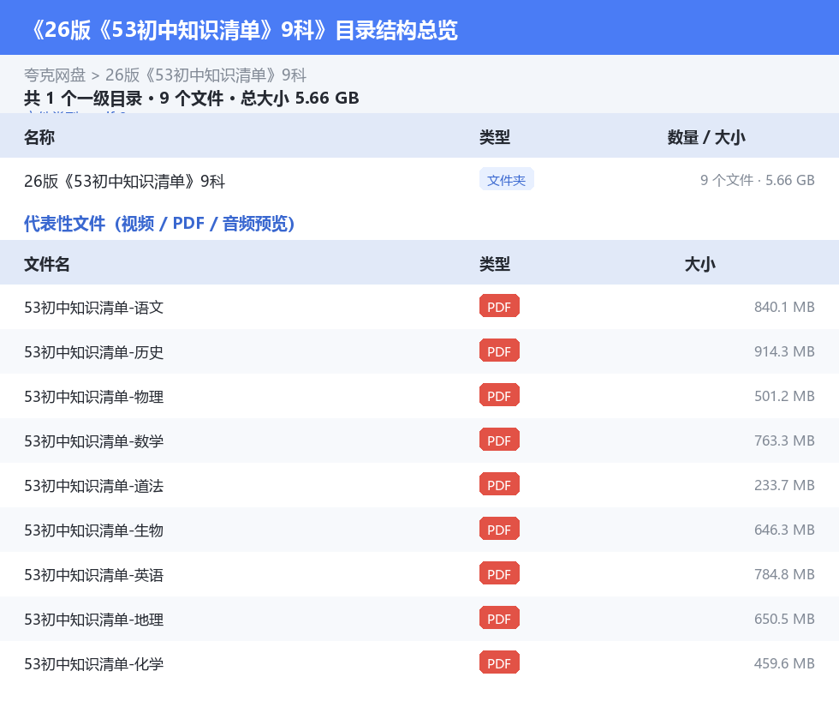Click the 代表性文件 section heading
The width and height of the screenshot is (839, 713).
coord(159,224)
